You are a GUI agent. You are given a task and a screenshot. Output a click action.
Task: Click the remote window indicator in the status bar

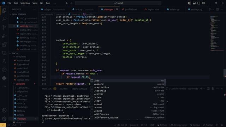point(3,125)
